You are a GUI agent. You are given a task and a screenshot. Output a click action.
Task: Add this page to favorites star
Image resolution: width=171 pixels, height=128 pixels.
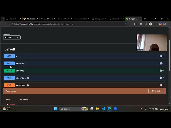tap(126, 24)
